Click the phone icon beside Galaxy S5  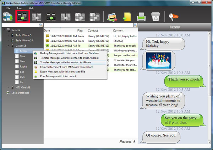(x=12, y=46)
